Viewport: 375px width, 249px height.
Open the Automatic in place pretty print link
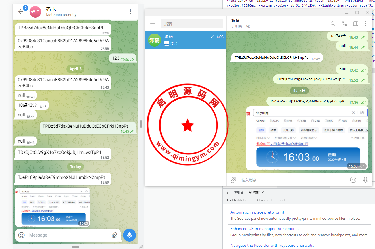[x=257, y=212]
